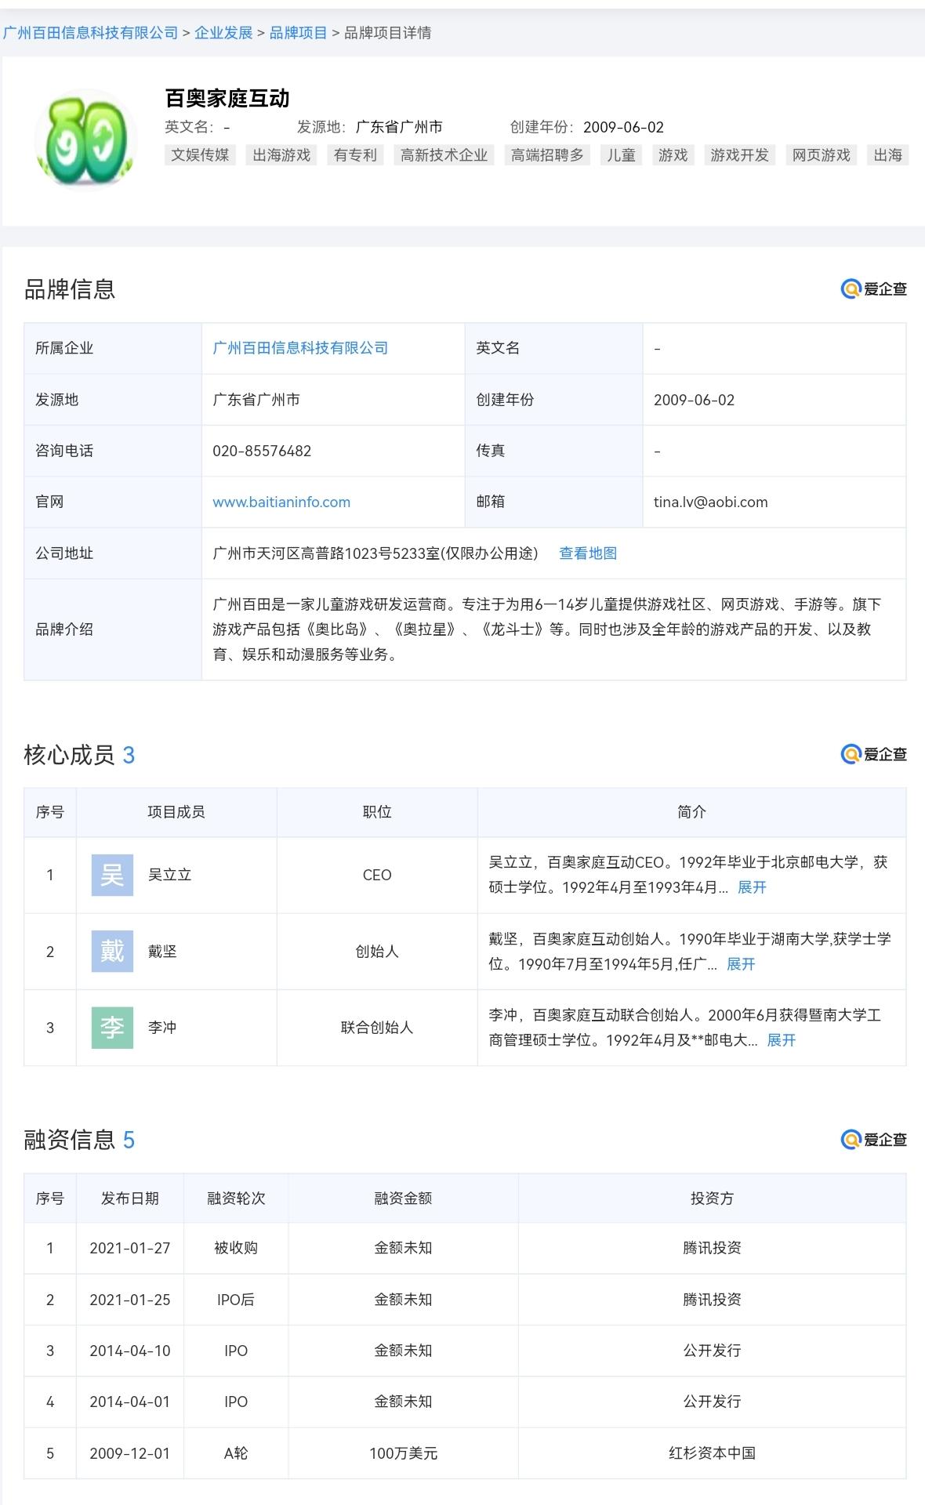
Task: Click the 戴坚 member name
Action: [162, 952]
